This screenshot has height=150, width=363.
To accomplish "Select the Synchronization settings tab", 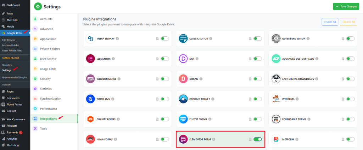I will (x=54, y=98).
